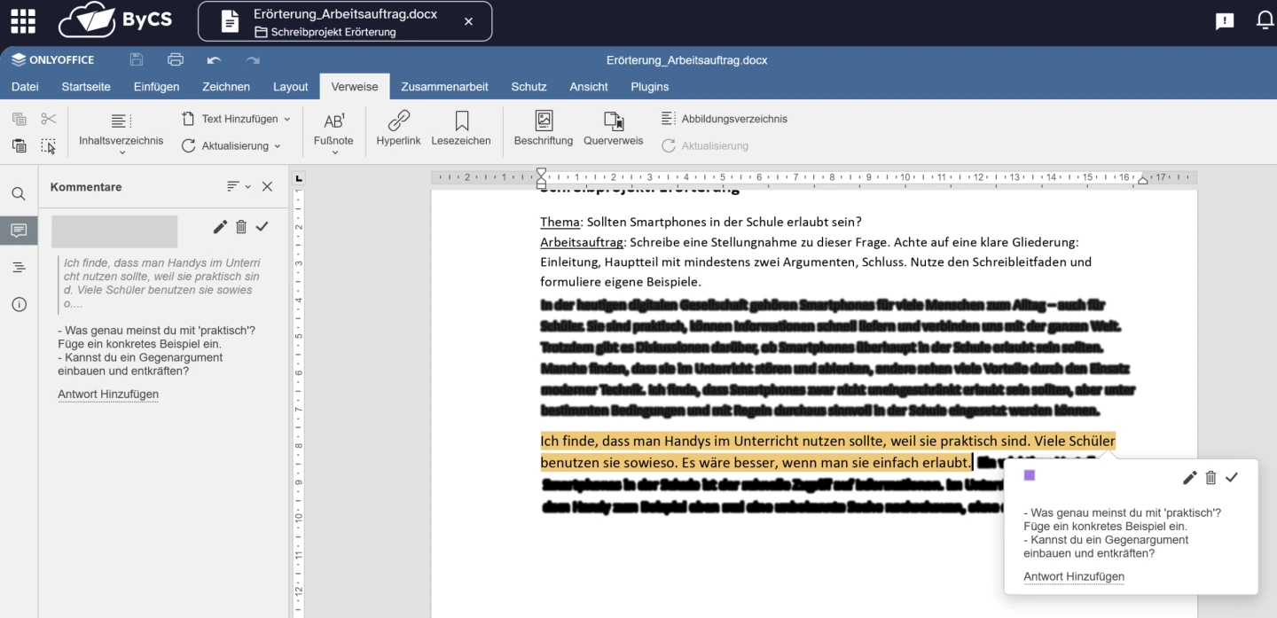The height and width of the screenshot is (618, 1277).
Task: Undo the last action
Action: 214,60
